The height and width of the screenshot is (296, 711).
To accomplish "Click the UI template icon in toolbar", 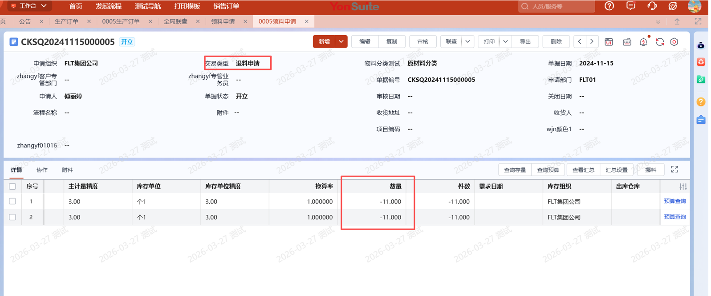I will [x=609, y=42].
